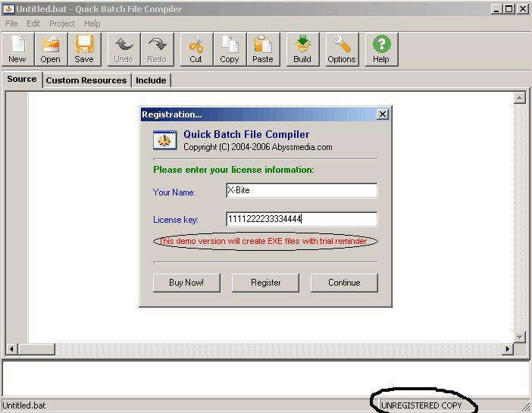The width and height of the screenshot is (532, 413).
Task: Click horizontal scrollbar right arrow
Action: (x=508, y=349)
